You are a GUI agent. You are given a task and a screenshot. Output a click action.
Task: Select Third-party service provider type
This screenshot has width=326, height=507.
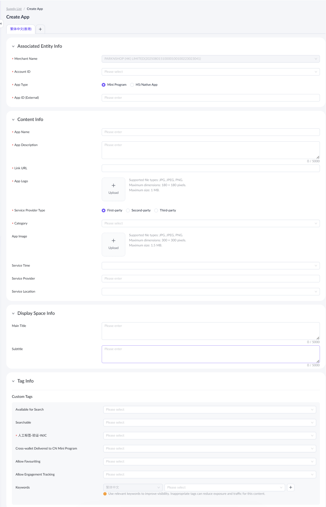pyautogui.click(x=156, y=210)
